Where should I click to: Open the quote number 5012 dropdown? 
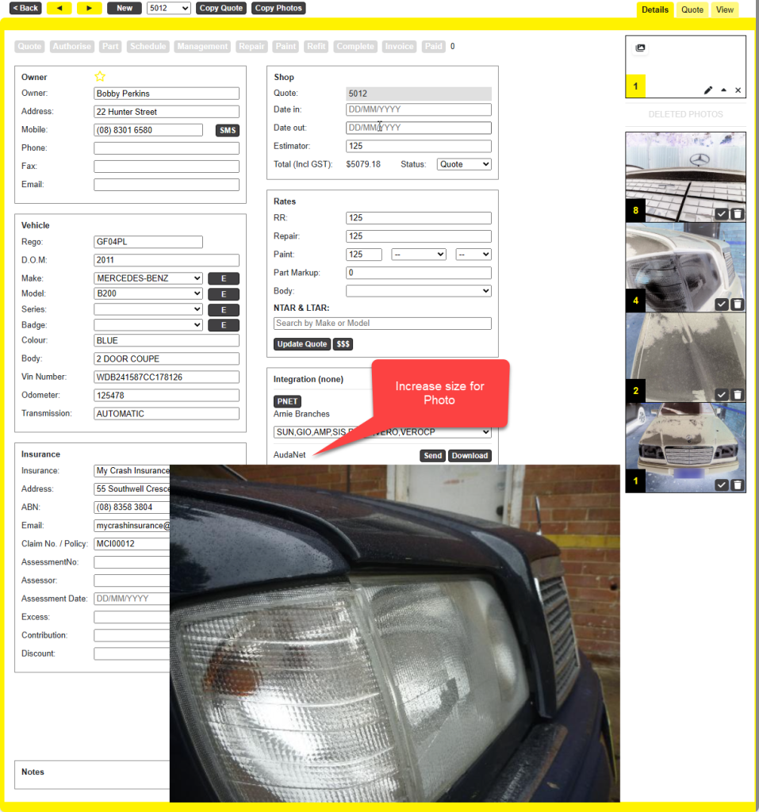click(x=169, y=8)
